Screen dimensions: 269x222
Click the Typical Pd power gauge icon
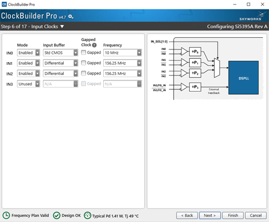tap(88, 215)
